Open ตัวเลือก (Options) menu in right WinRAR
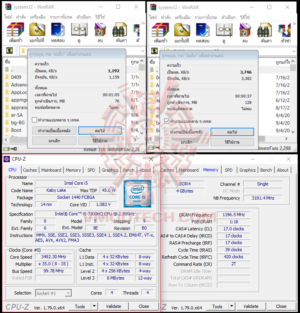The width and height of the screenshot is (300, 313). tap(228, 17)
